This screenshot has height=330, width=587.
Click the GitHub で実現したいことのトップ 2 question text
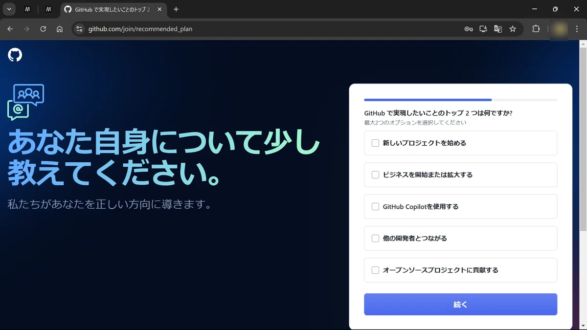click(x=438, y=113)
